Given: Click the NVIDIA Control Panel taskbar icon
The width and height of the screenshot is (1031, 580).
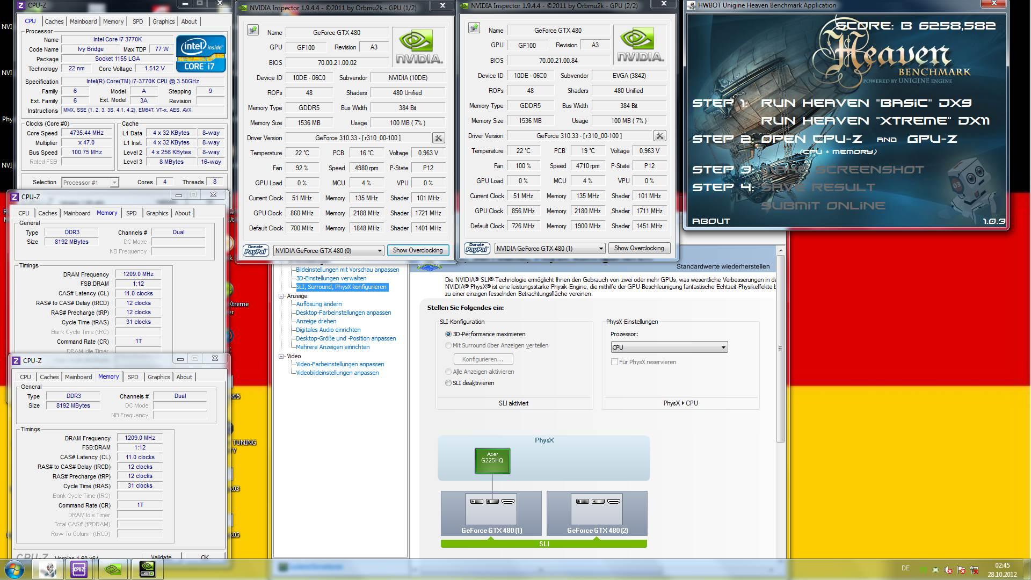Looking at the screenshot, I should [113, 569].
